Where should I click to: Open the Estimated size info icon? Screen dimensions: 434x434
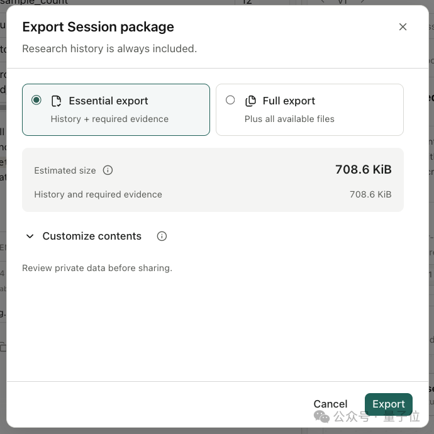(108, 170)
